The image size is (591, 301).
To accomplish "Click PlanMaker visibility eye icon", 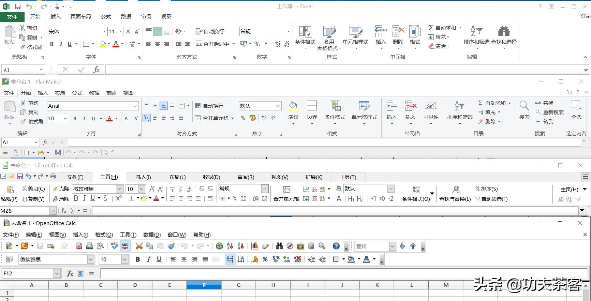I will pos(431,106).
